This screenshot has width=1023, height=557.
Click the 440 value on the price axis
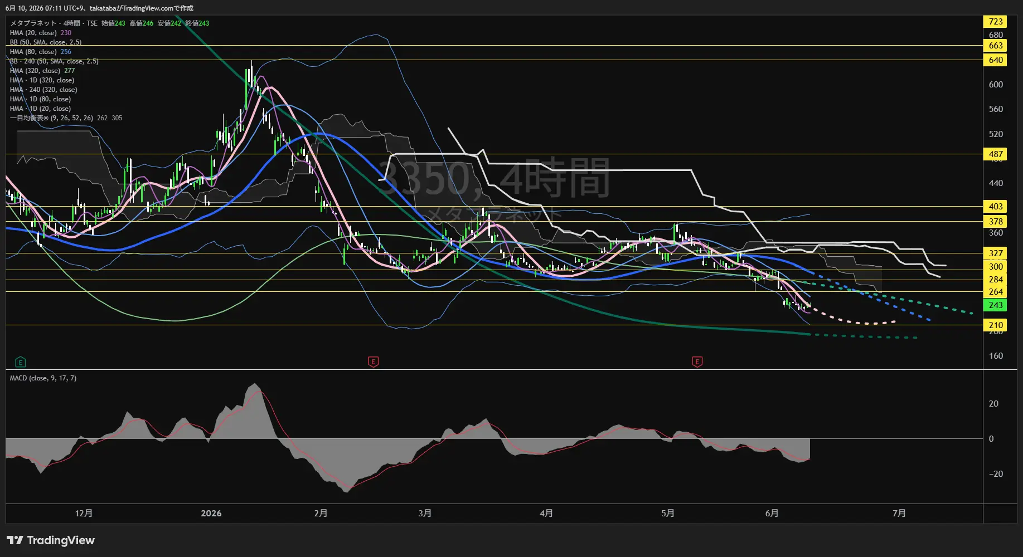point(996,183)
